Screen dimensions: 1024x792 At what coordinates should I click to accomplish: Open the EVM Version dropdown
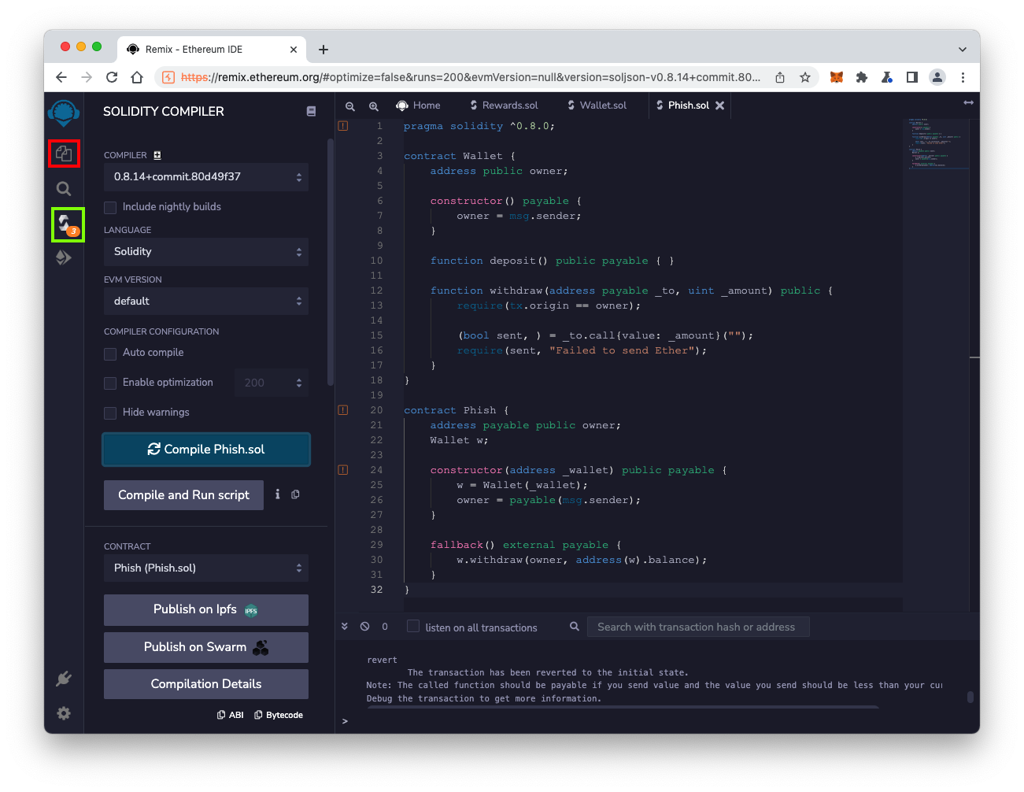[206, 302]
